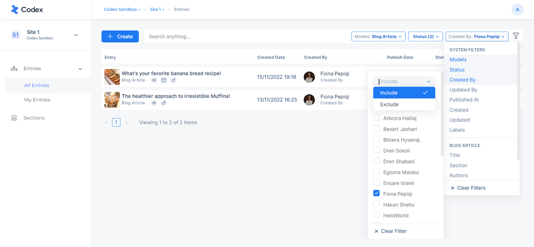
Task: Click the rocket icon on Muffins entry
Action: click(164, 103)
